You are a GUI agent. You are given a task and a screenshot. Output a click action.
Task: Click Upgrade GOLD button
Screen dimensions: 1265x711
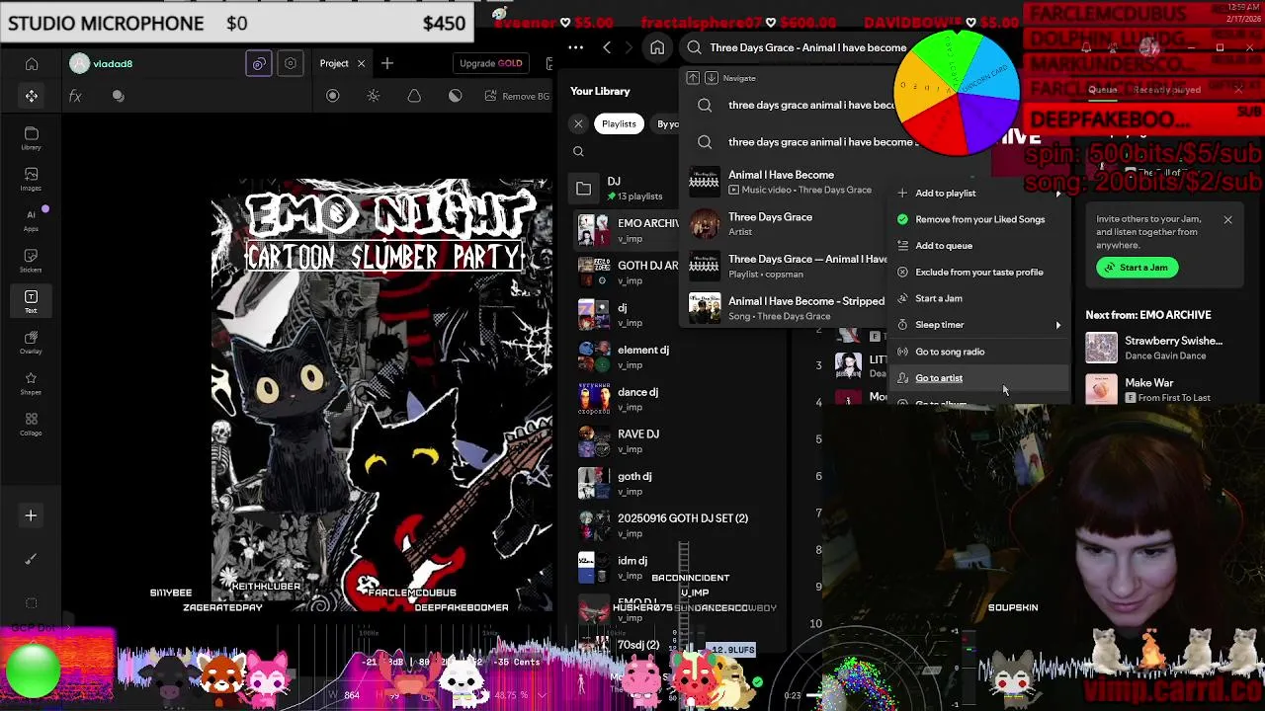(491, 64)
